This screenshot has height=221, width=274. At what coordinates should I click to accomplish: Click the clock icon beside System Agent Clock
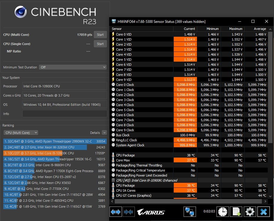coord(113,145)
